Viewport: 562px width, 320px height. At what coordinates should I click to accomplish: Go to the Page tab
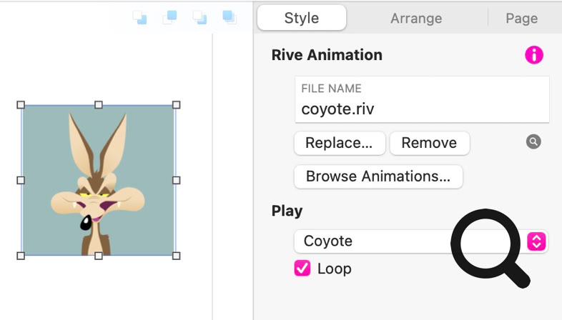[521, 19]
